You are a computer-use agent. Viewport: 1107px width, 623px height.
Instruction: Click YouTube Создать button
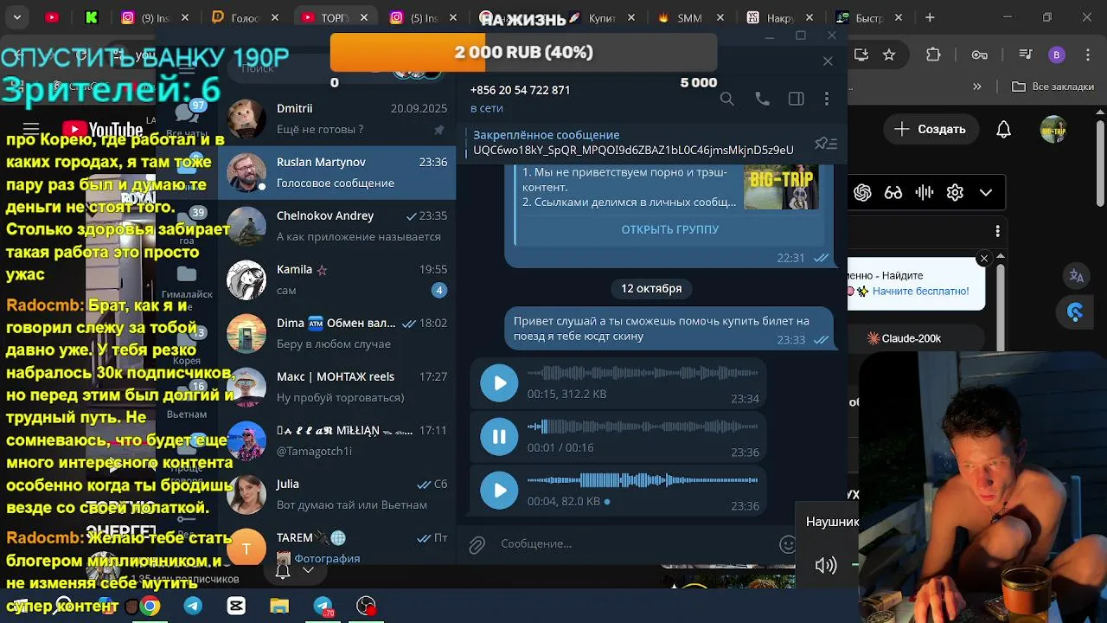[931, 129]
